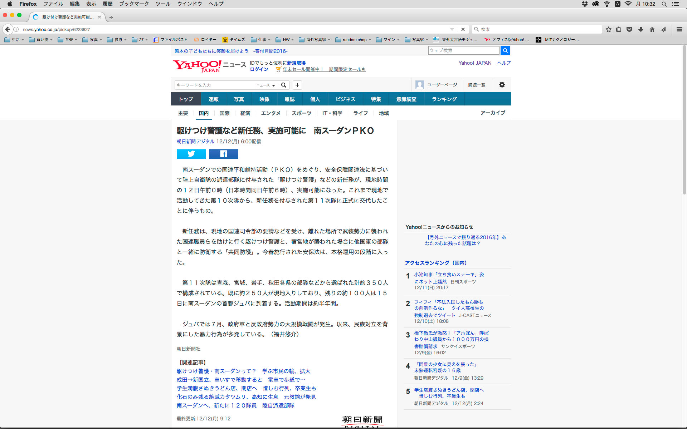The image size is (687, 429).
Task: Click the ログイン link
Action: point(259,69)
